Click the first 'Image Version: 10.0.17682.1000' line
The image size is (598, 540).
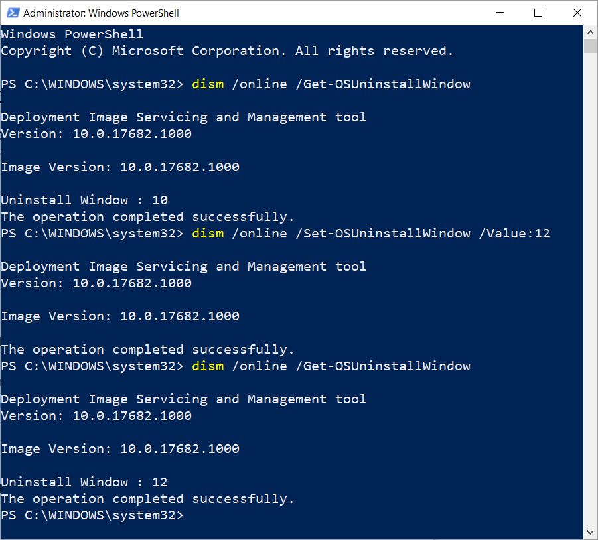120,167
